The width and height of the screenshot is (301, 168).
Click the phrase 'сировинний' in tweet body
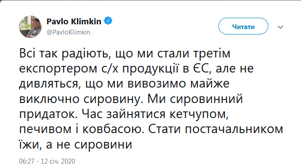[207, 99]
